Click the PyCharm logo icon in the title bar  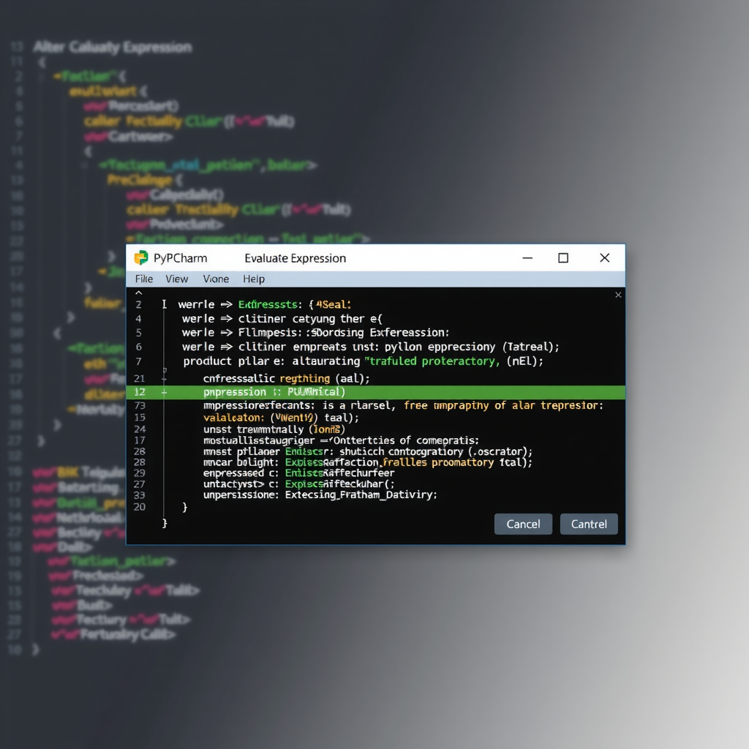(140, 258)
